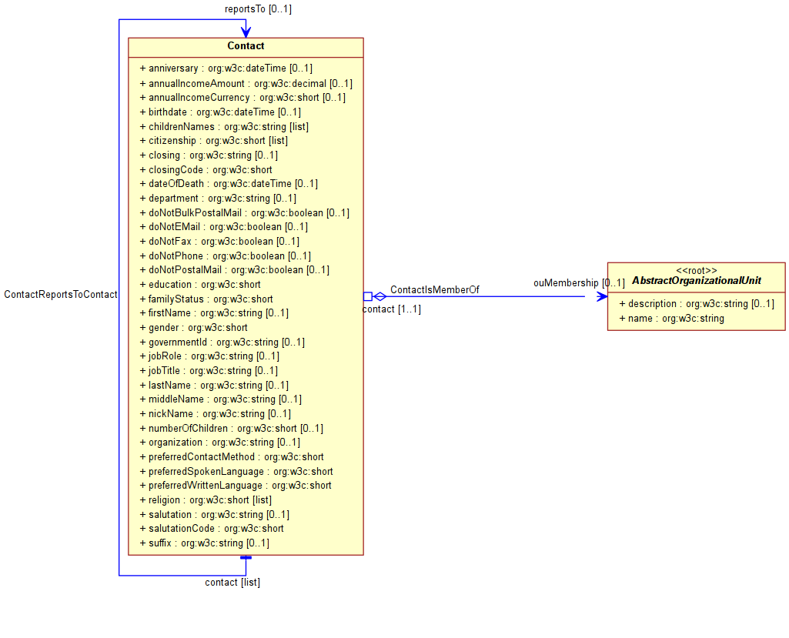
Task: Click the ContactReportsToContact association label
Action: point(61,295)
